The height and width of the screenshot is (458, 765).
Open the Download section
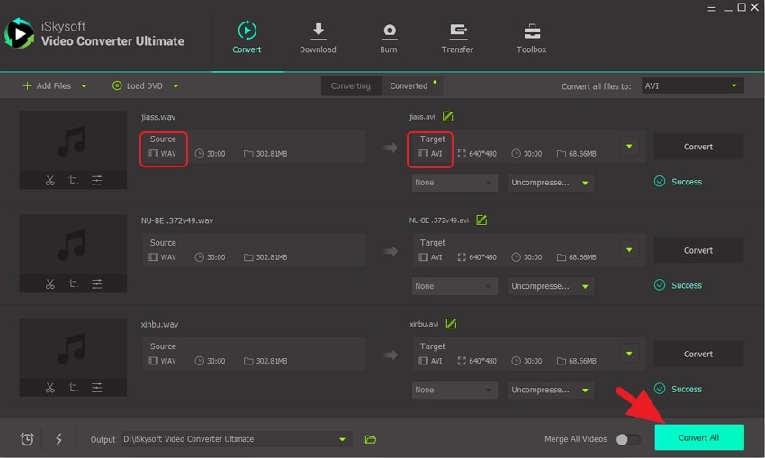(318, 38)
